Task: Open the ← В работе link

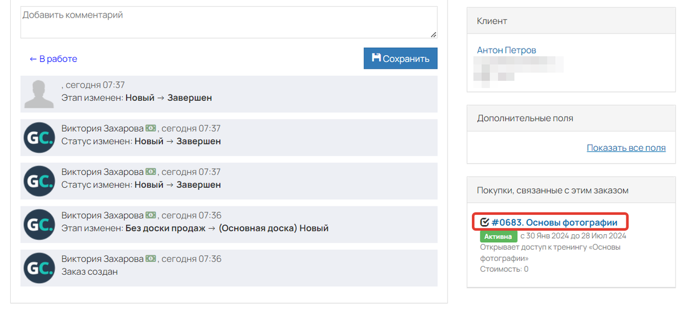Action: point(53,59)
